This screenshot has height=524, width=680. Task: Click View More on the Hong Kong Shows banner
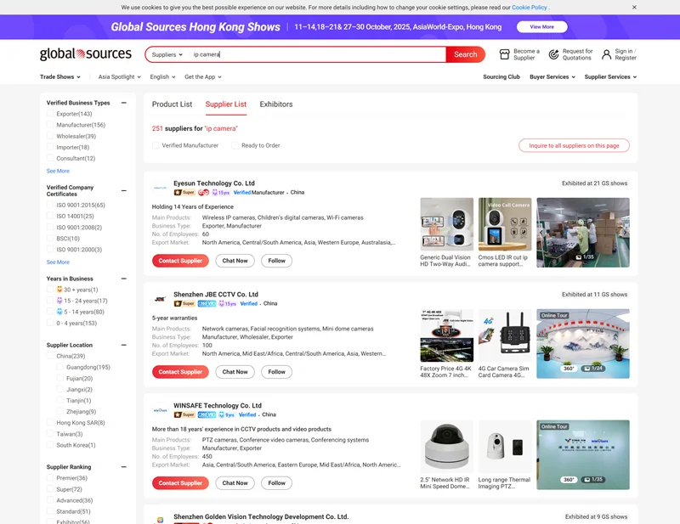(x=541, y=27)
